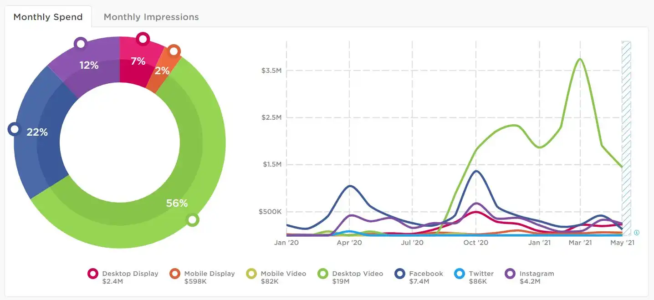Click the hatched May '21 projection bar
Image resolution: width=654 pixels, height=300 pixels.
coord(626,138)
